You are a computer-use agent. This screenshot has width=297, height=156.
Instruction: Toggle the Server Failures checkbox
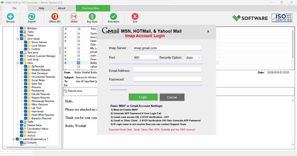pyautogui.click(x=26, y=42)
